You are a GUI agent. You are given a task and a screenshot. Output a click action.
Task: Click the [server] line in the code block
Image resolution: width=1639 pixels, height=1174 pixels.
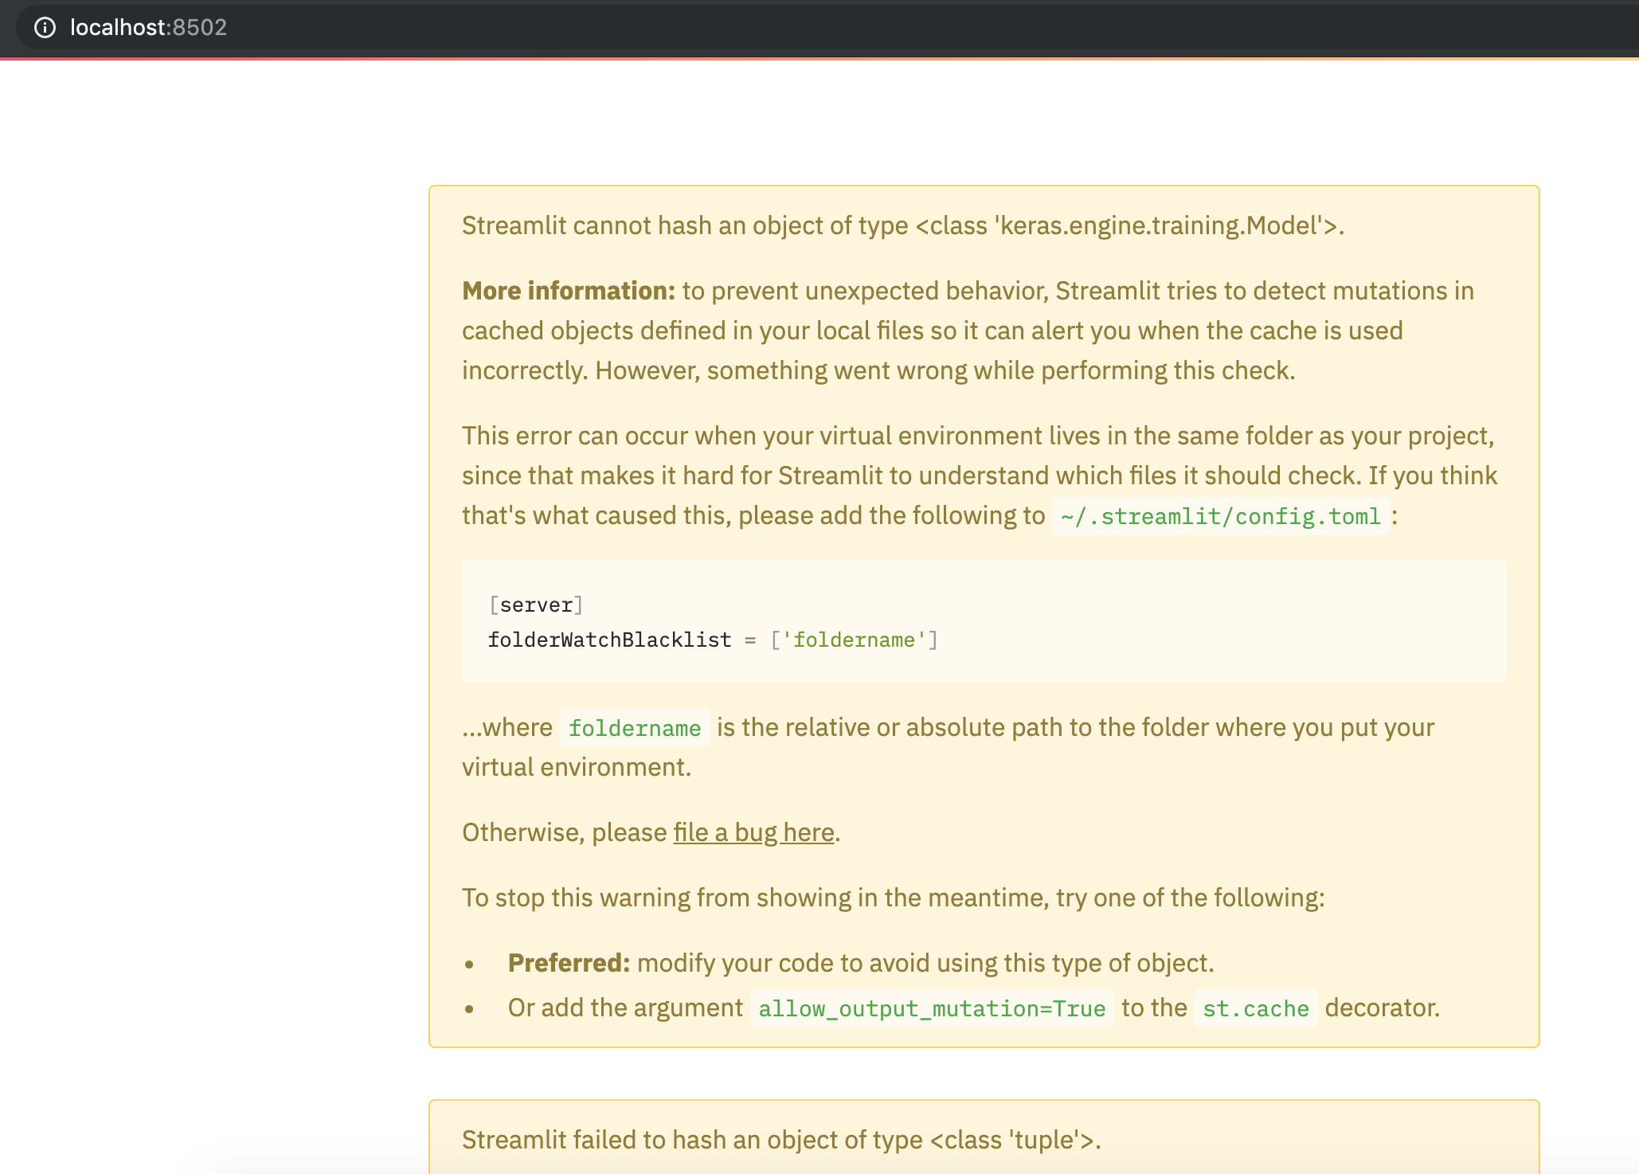pos(536,605)
